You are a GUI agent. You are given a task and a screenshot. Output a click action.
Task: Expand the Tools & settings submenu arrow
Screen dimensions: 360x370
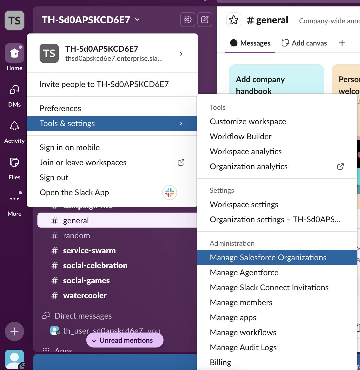coord(181,123)
